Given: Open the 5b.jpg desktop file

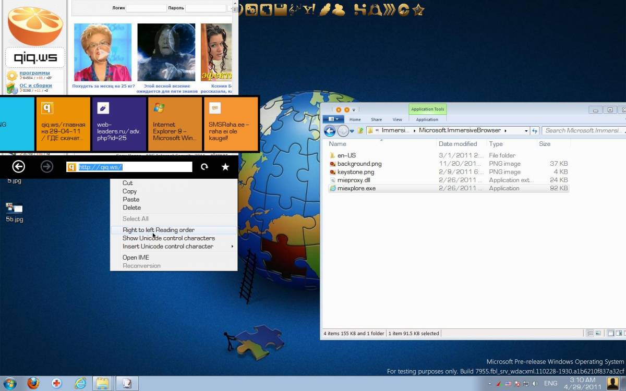Looking at the screenshot, I should coord(14,213).
